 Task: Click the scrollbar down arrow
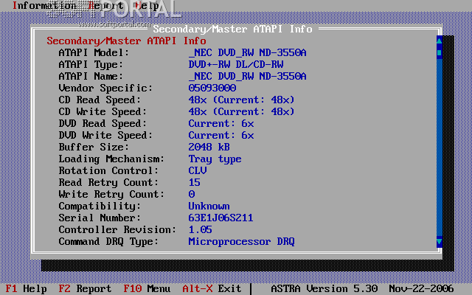click(x=440, y=241)
